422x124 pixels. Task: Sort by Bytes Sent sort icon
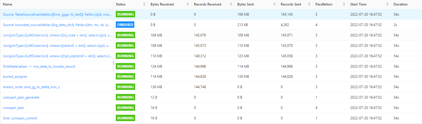[x=275, y=4]
